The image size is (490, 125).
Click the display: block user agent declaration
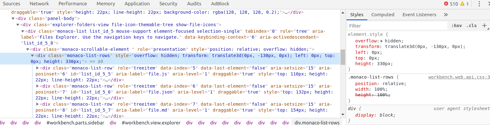375,115
